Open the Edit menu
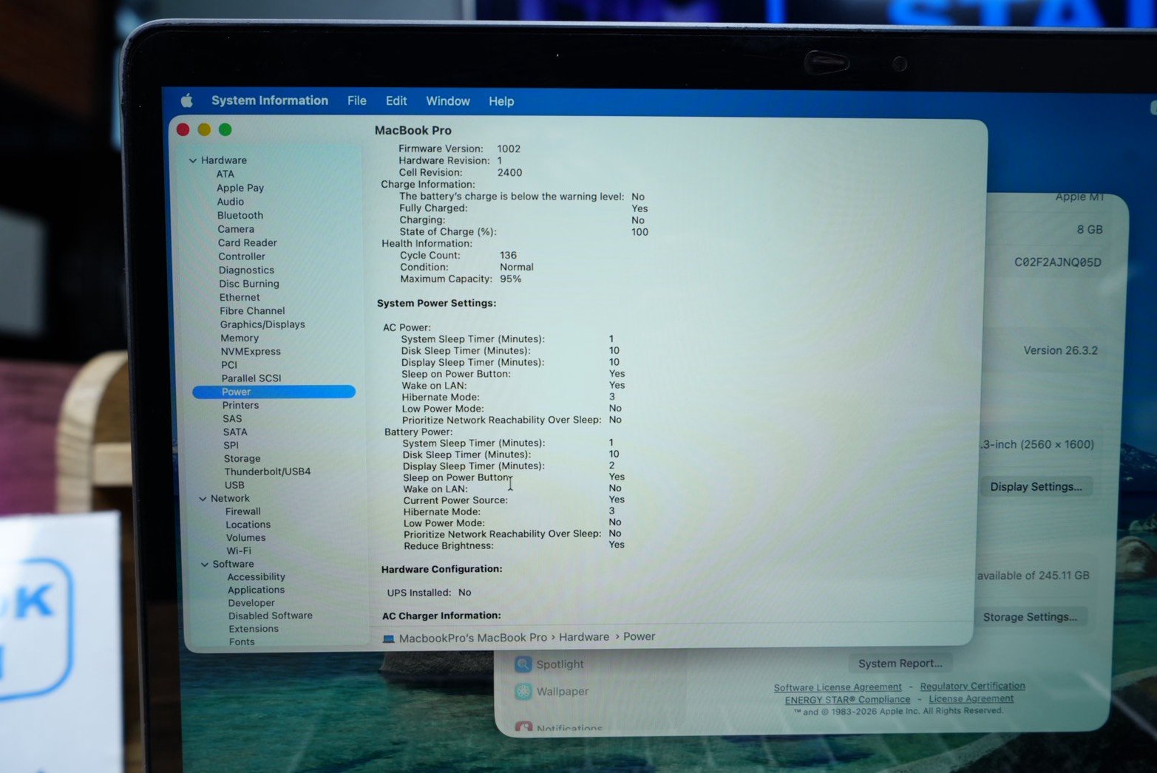 click(x=396, y=101)
